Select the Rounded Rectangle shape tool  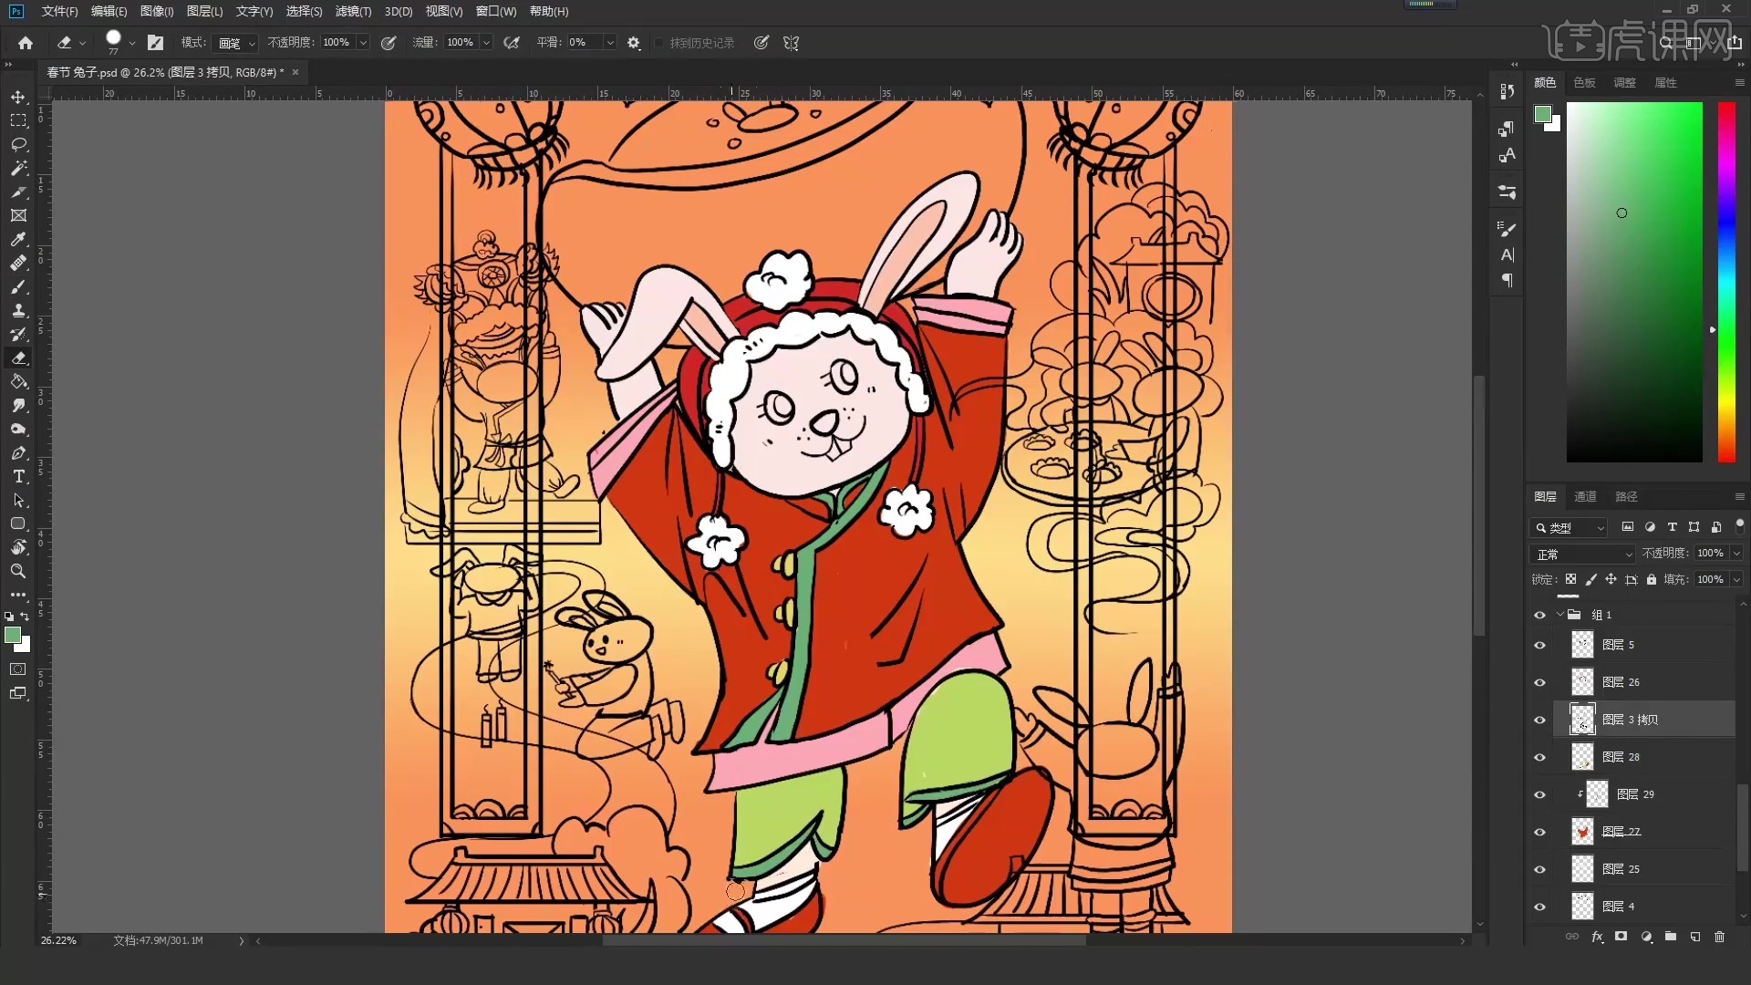click(x=18, y=524)
